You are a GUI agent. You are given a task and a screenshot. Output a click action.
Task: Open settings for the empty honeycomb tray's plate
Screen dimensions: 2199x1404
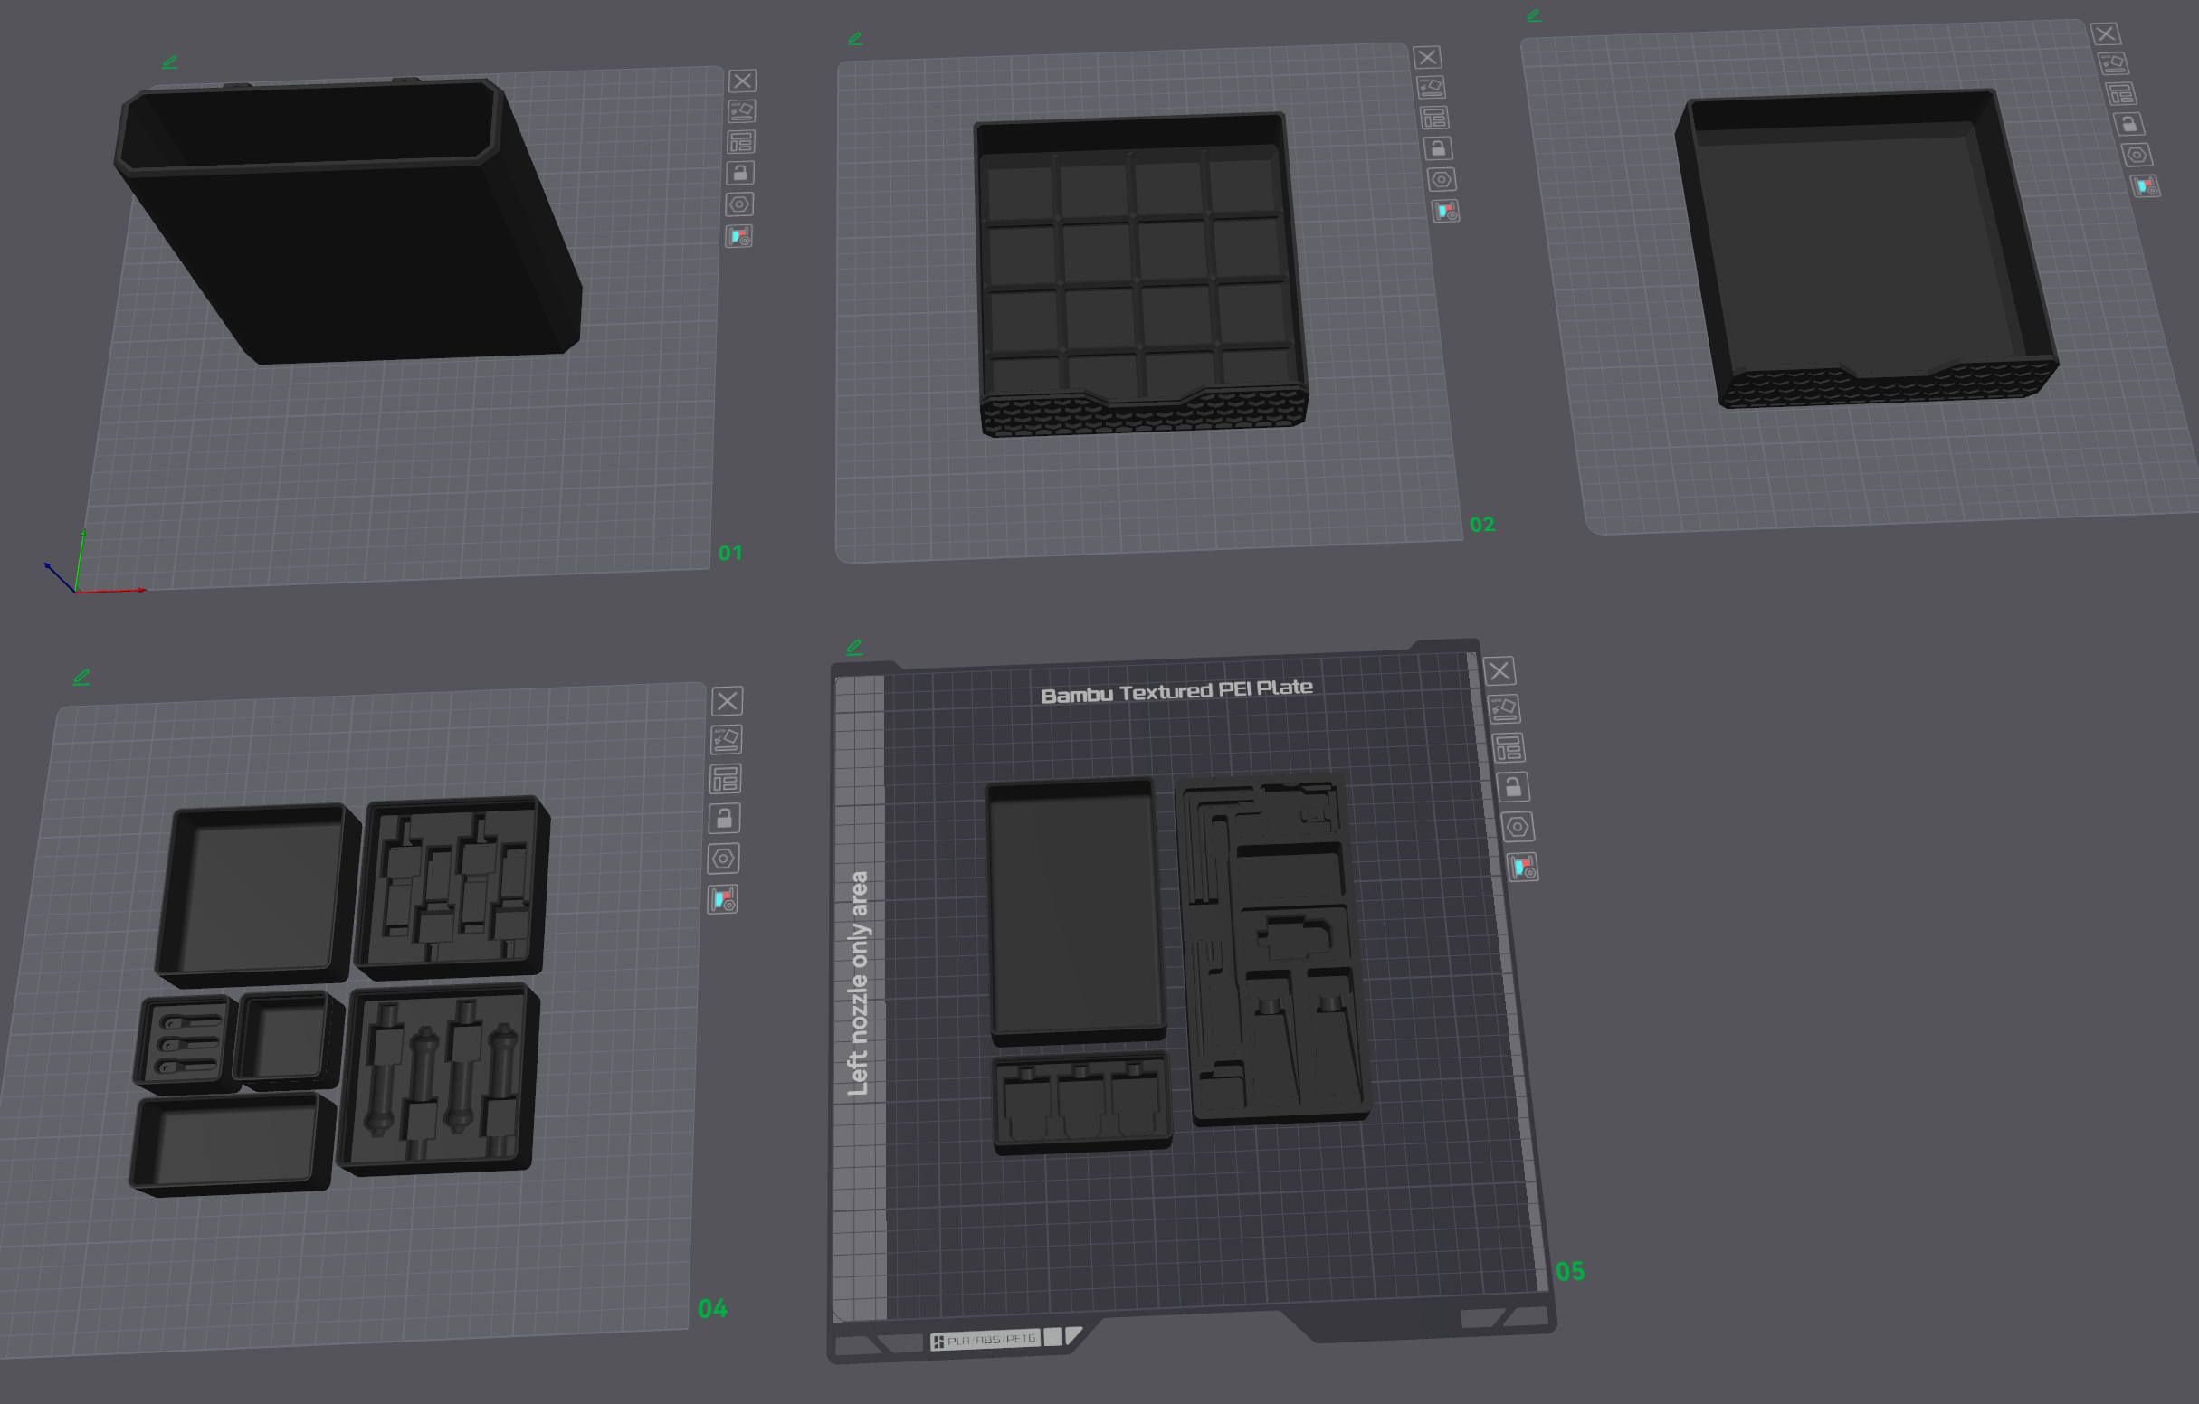tap(2137, 156)
